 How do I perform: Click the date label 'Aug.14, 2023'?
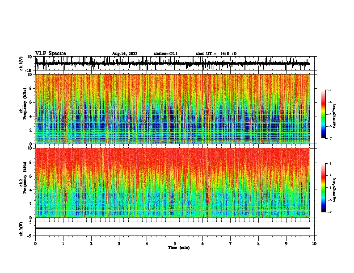[x=125, y=54]
